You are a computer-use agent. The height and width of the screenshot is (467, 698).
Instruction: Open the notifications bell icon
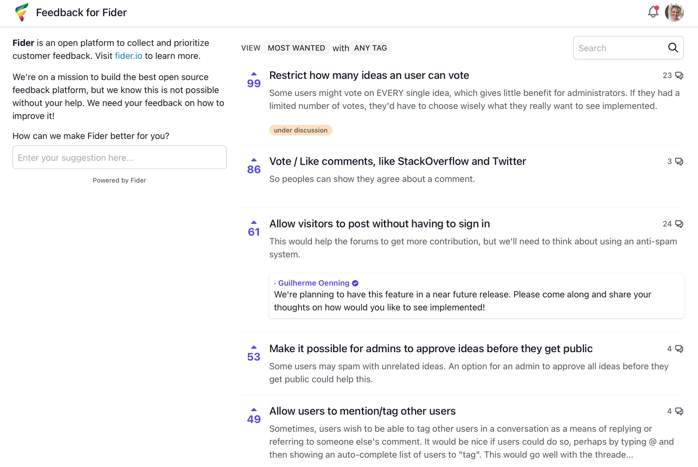653,12
